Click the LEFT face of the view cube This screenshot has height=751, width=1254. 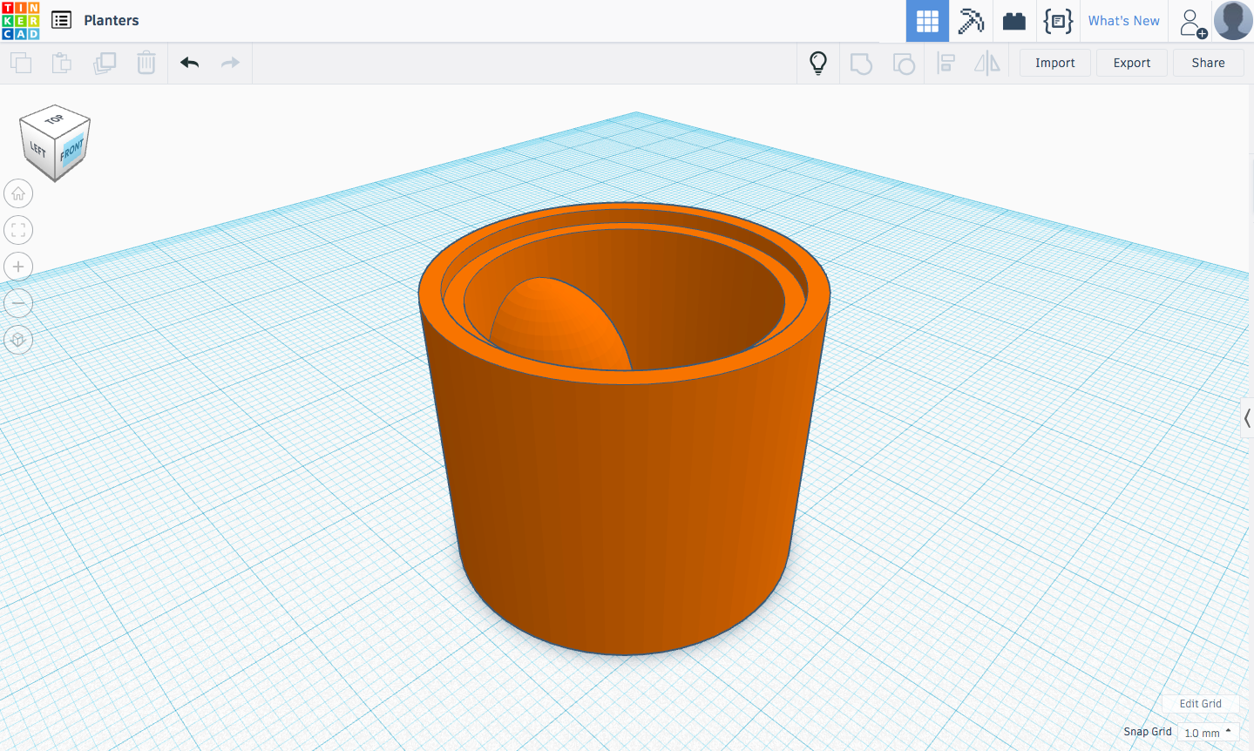(38, 149)
